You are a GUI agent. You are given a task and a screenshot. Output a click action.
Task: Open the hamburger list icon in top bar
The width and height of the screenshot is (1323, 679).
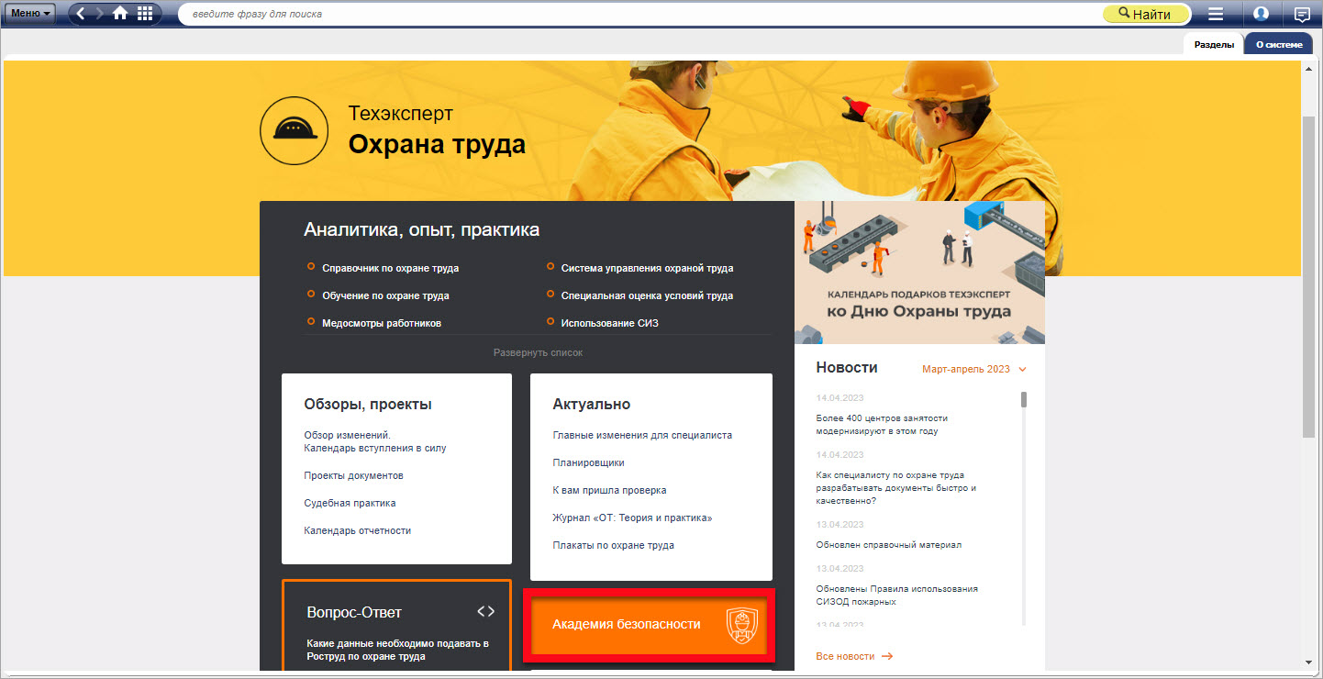pyautogui.click(x=1216, y=14)
